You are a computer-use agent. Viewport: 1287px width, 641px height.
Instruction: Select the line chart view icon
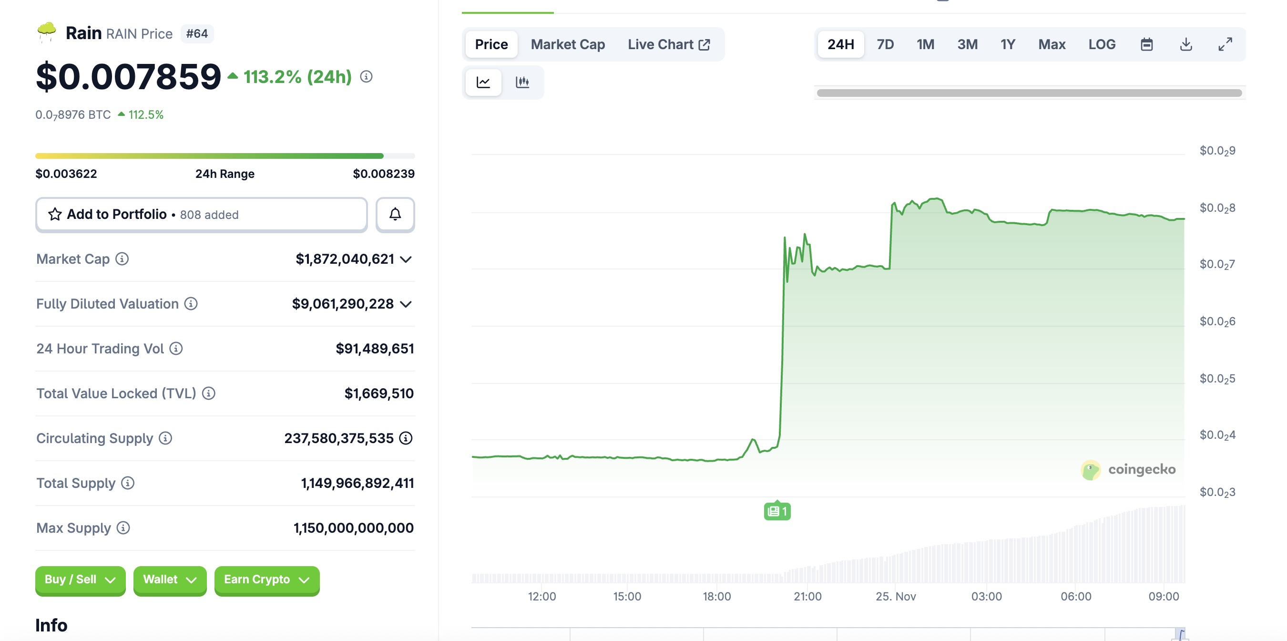tap(483, 82)
